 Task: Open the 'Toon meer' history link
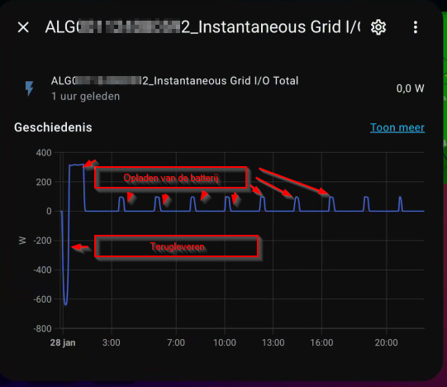[x=397, y=127]
